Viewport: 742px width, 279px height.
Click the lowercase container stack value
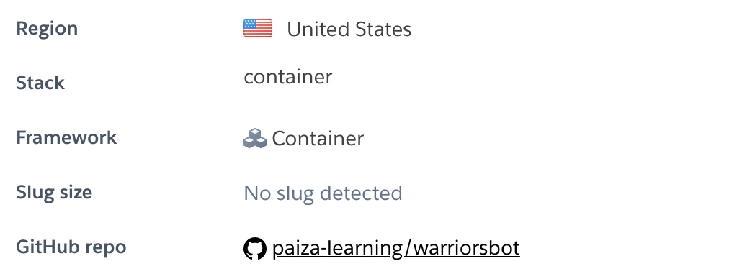pyautogui.click(x=288, y=76)
